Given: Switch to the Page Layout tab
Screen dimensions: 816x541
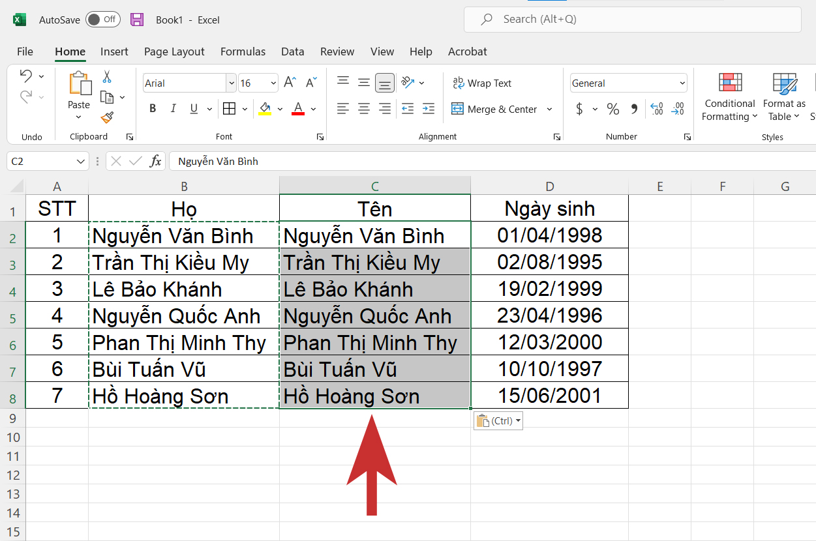Looking at the screenshot, I should pos(174,51).
